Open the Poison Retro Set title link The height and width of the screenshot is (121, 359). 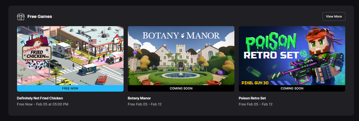[252, 98]
